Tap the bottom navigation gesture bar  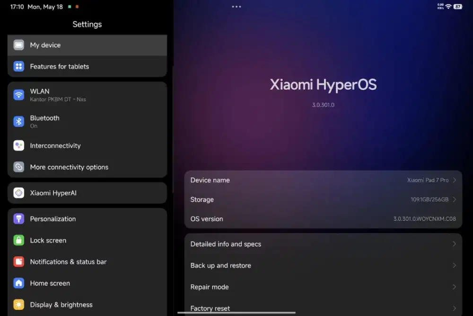236,313
